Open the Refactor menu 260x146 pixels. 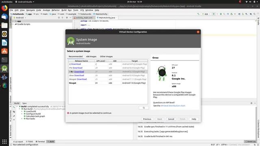tap(56, 10)
